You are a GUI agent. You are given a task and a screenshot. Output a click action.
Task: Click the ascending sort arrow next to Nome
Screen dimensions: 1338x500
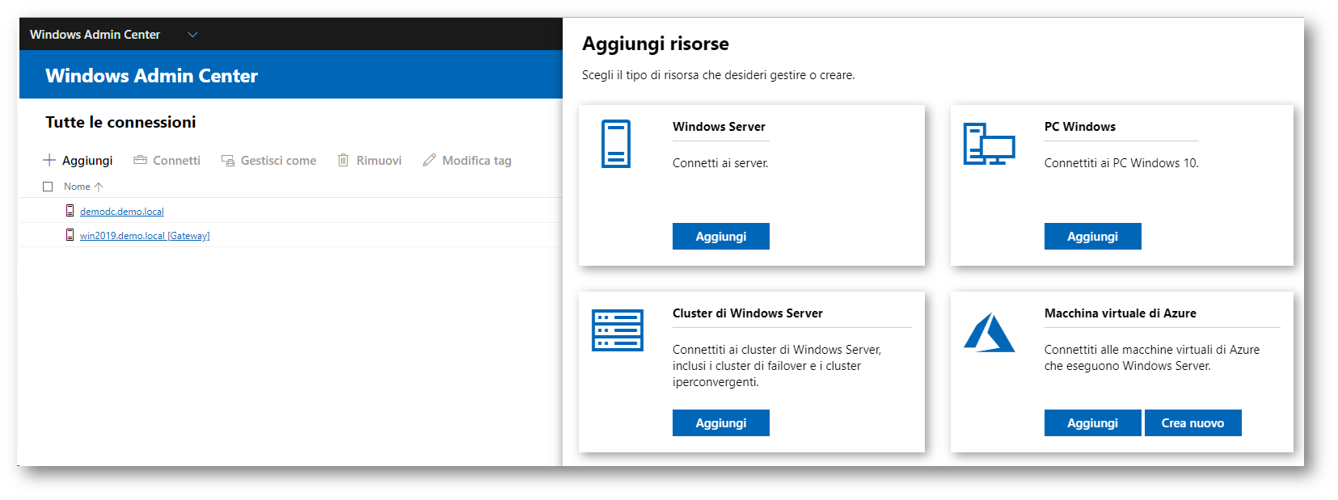99,187
